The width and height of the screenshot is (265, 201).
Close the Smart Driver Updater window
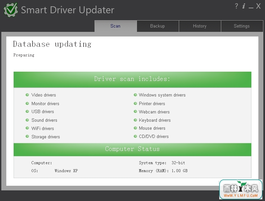(258, 6)
